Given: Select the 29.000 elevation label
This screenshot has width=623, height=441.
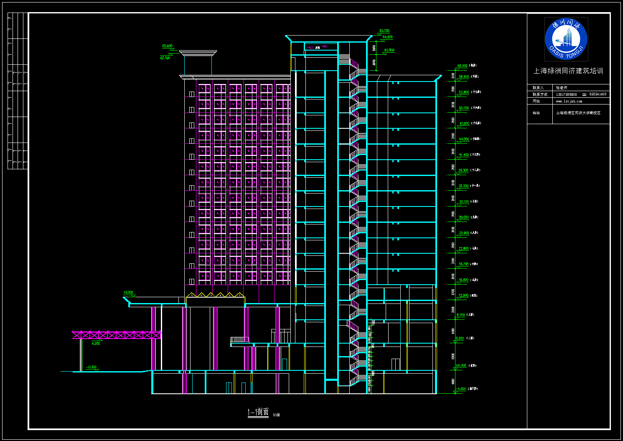Looking at the screenshot, I should pyautogui.click(x=463, y=217).
